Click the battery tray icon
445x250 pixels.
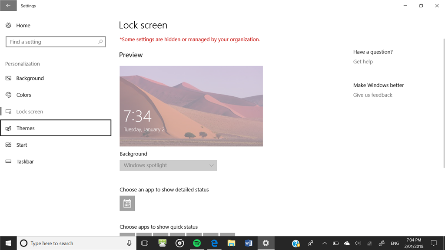click(336, 243)
